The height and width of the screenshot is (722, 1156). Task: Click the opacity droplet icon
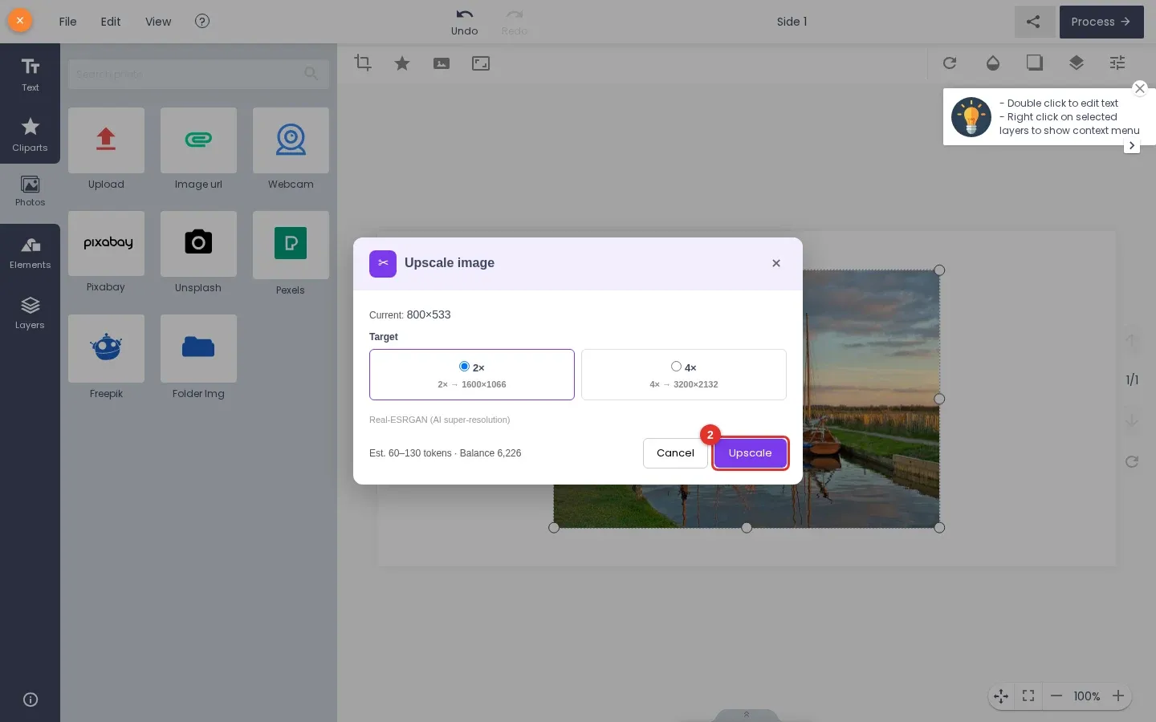tap(993, 63)
